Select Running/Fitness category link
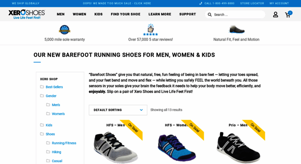The height and width of the screenshot is (164, 301). click(x=64, y=143)
